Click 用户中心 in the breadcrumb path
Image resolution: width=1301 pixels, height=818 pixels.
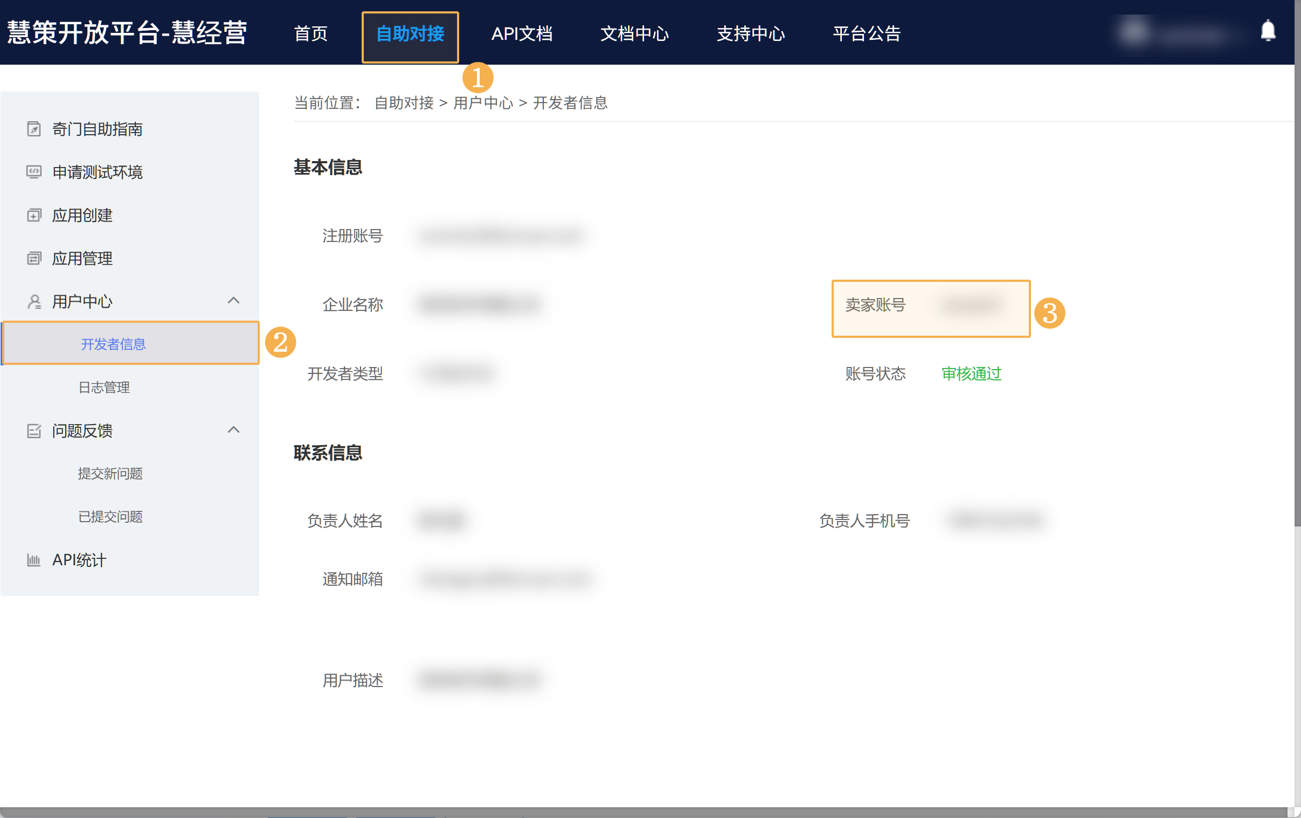483,103
